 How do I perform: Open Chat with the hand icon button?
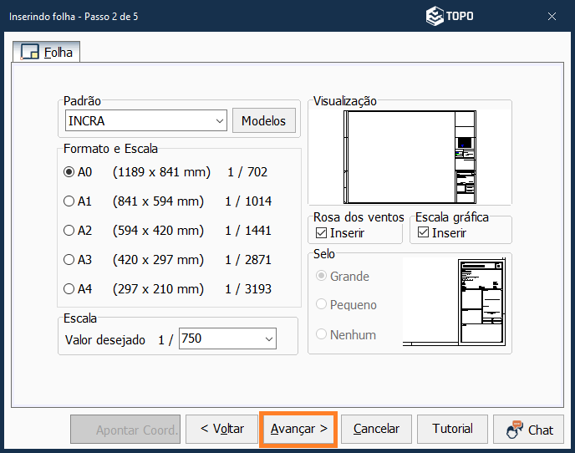531,429
